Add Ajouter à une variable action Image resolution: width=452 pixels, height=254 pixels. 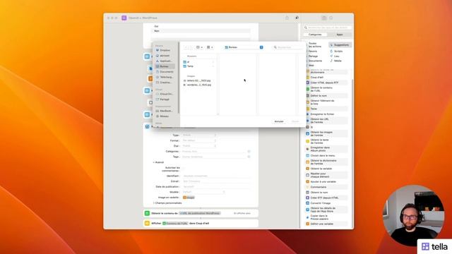tap(326, 182)
